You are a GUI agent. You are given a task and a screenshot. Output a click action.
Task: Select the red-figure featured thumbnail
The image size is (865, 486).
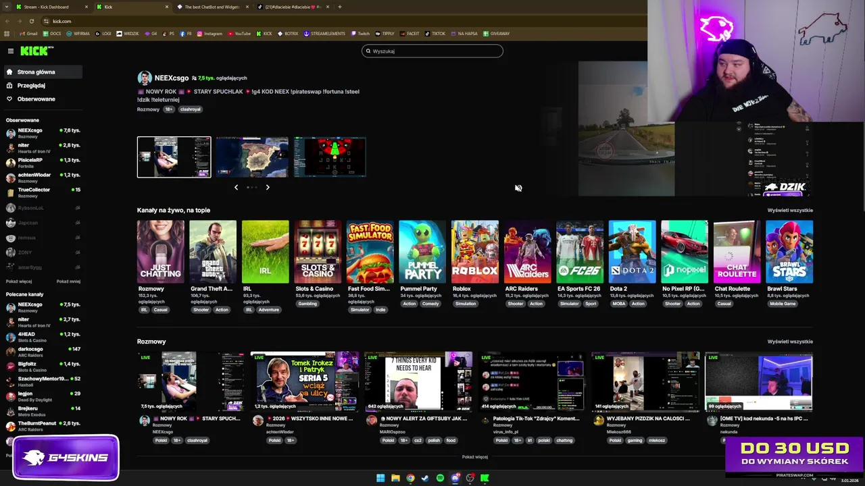click(x=330, y=157)
